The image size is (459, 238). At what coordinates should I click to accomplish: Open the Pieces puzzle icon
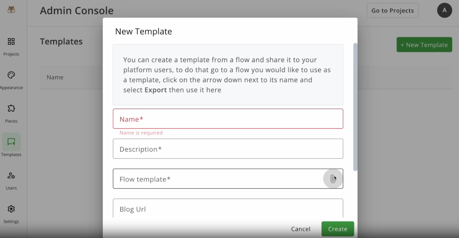[11, 109]
